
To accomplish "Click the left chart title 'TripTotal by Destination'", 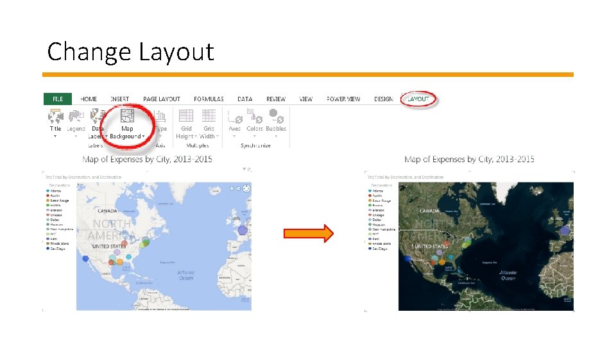I will tap(83, 177).
